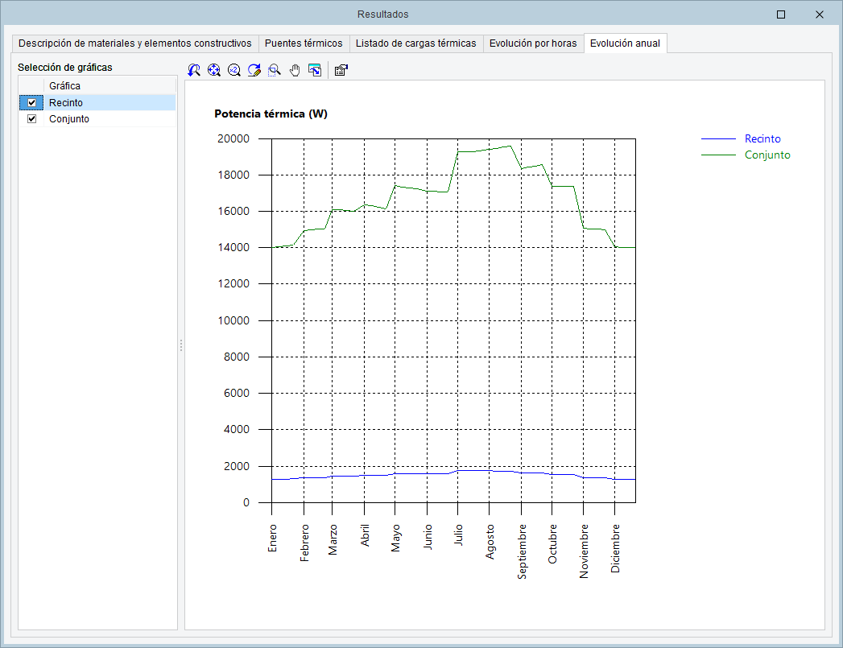Click the panel splitter handle
843x648 pixels.
tap(181, 345)
